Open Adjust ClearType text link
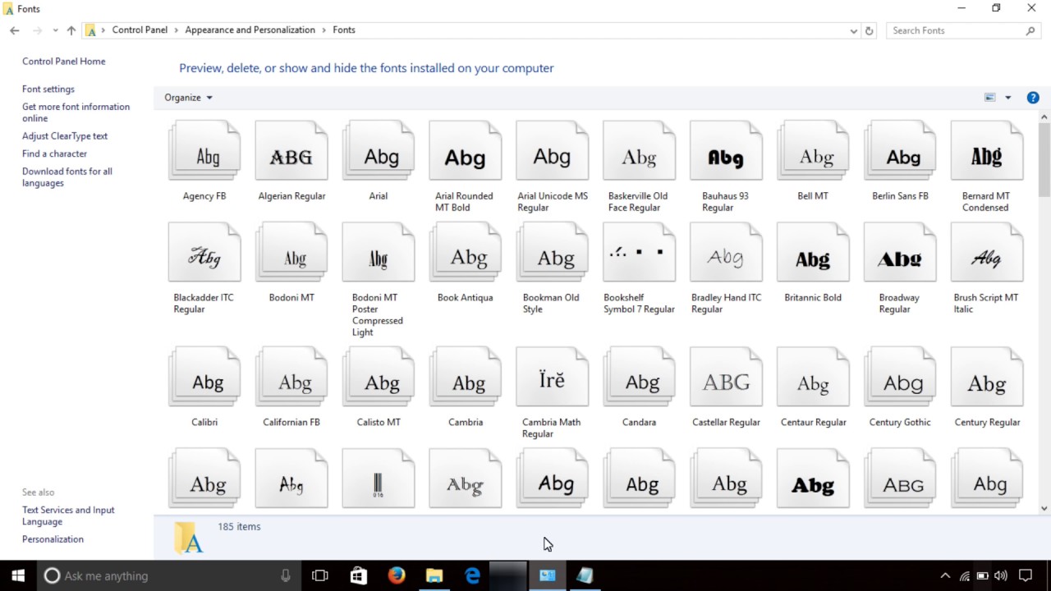The image size is (1051, 591). tap(65, 136)
